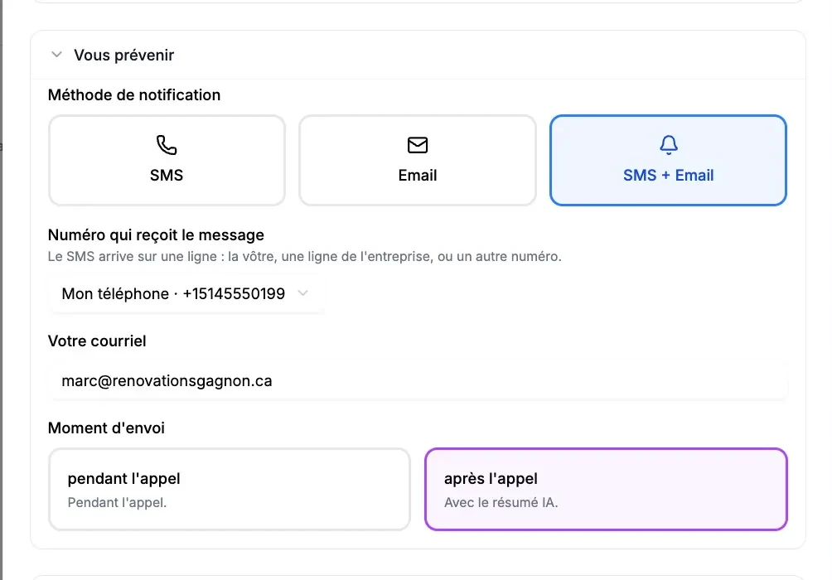The image size is (832, 580).
Task: Select the Email notification method card
Action: pyautogui.click(x=418, y=160)
